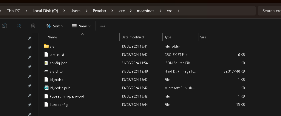The image size is (281, 116).
Task: Expand chevron after .crc breadcrumb
Action: pyautogui.click(x=131, y=11)
